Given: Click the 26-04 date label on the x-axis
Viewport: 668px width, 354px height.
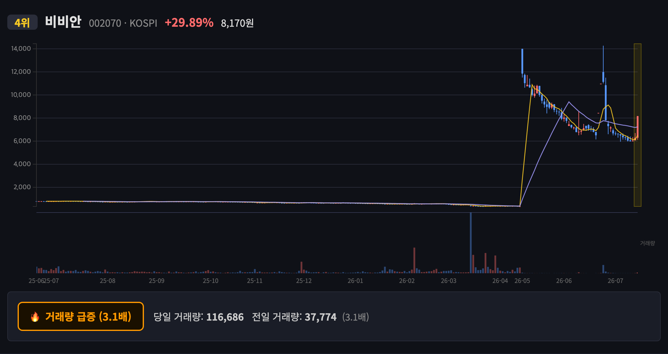Looking at the screenshot, I should tap(500, 281).
